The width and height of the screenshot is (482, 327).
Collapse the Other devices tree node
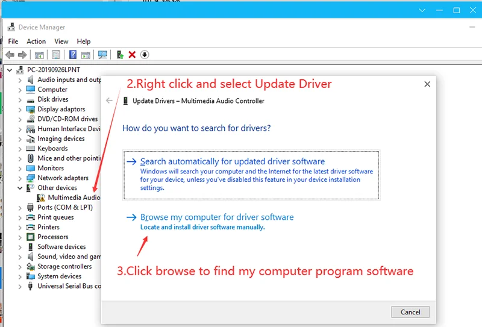20,188
